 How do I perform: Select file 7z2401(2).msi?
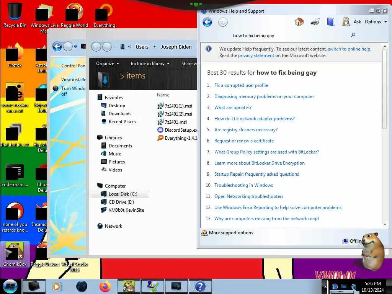(175, 114)
